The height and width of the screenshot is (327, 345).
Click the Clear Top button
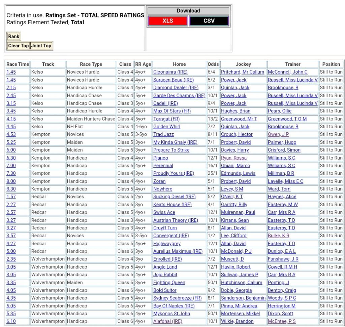pyautogui.click(x=18, y=46)
